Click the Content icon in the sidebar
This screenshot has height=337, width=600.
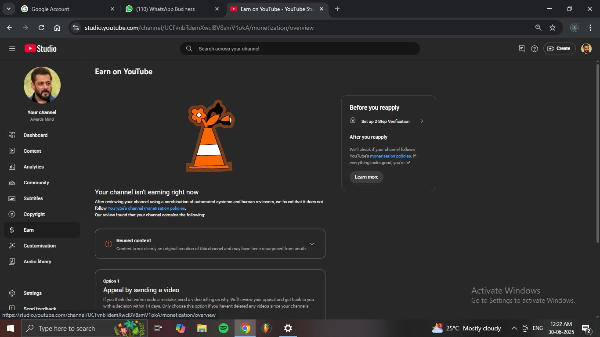12,151
